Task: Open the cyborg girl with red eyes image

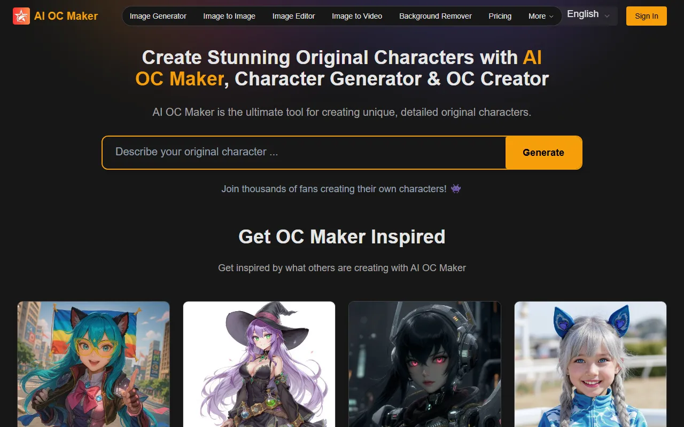Action: point(425,364)
